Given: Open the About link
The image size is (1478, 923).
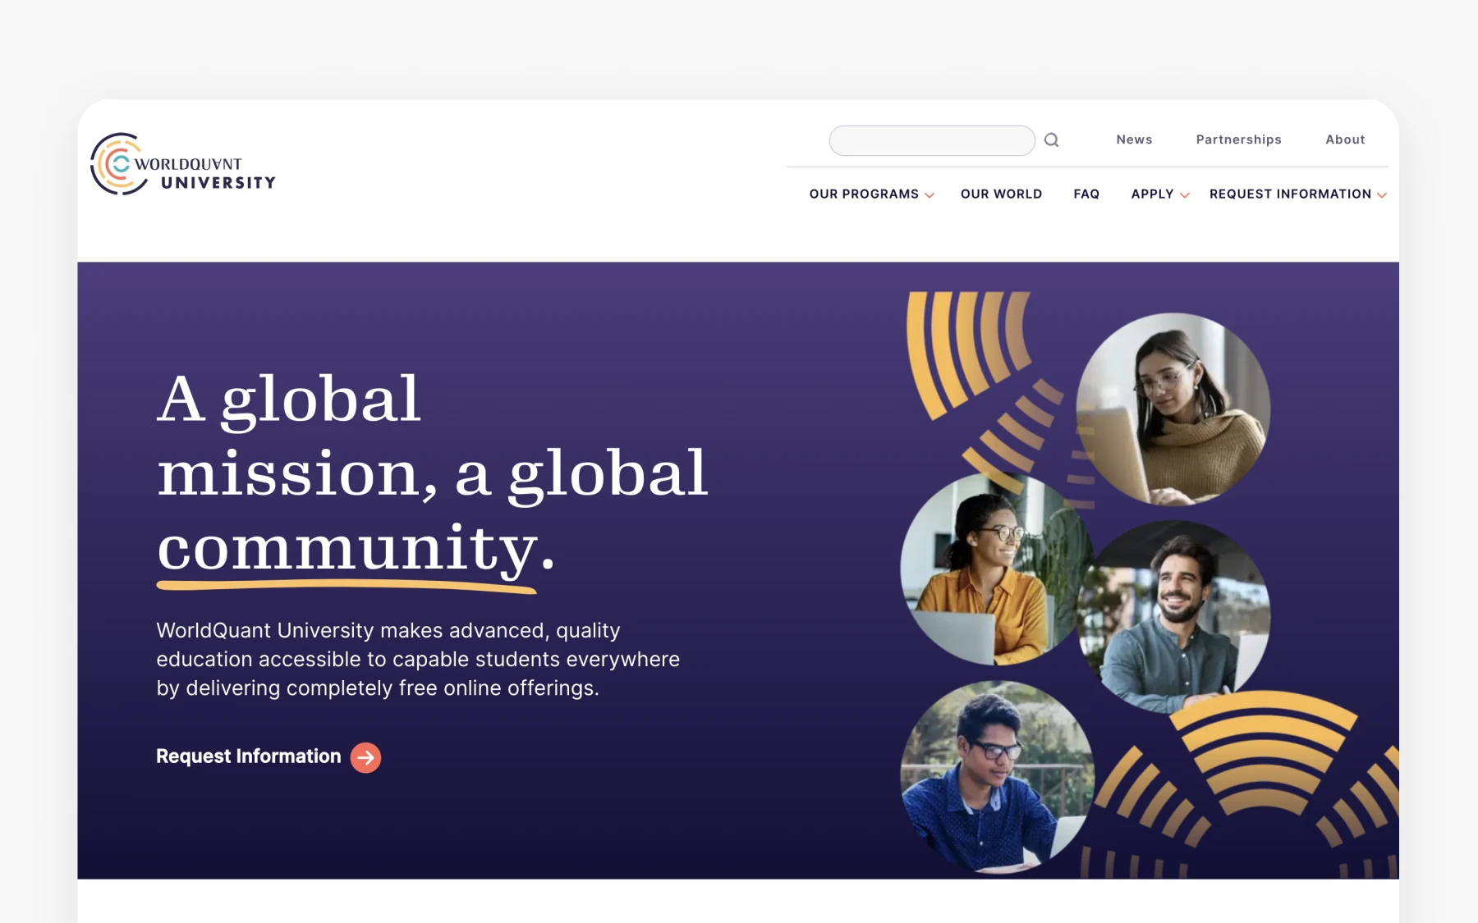Looking at the screenshot, I should pos(1345,139).
